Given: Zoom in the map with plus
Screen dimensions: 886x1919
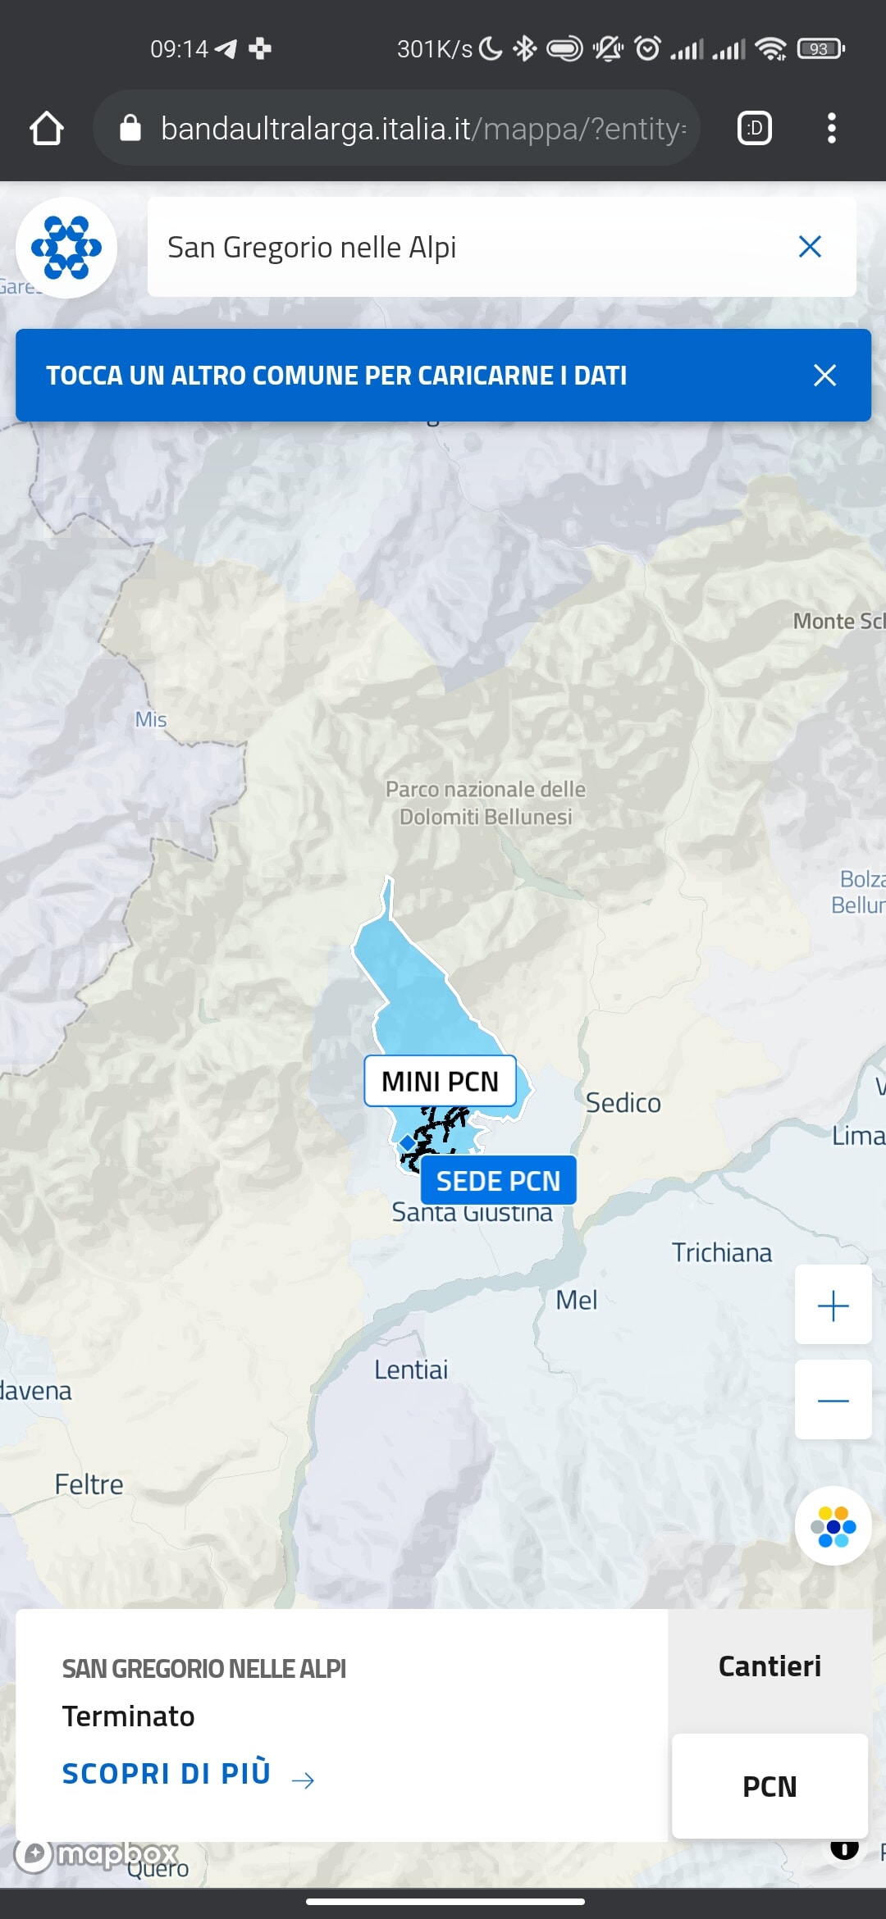Looking at the screenshot, I should coord(833,1305).
